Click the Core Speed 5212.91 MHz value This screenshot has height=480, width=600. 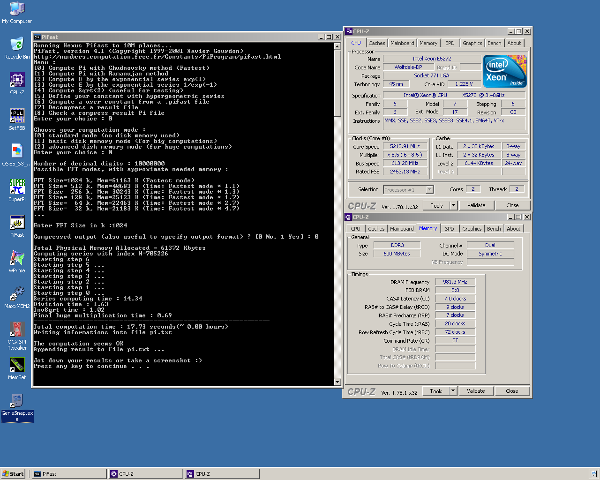405,146
